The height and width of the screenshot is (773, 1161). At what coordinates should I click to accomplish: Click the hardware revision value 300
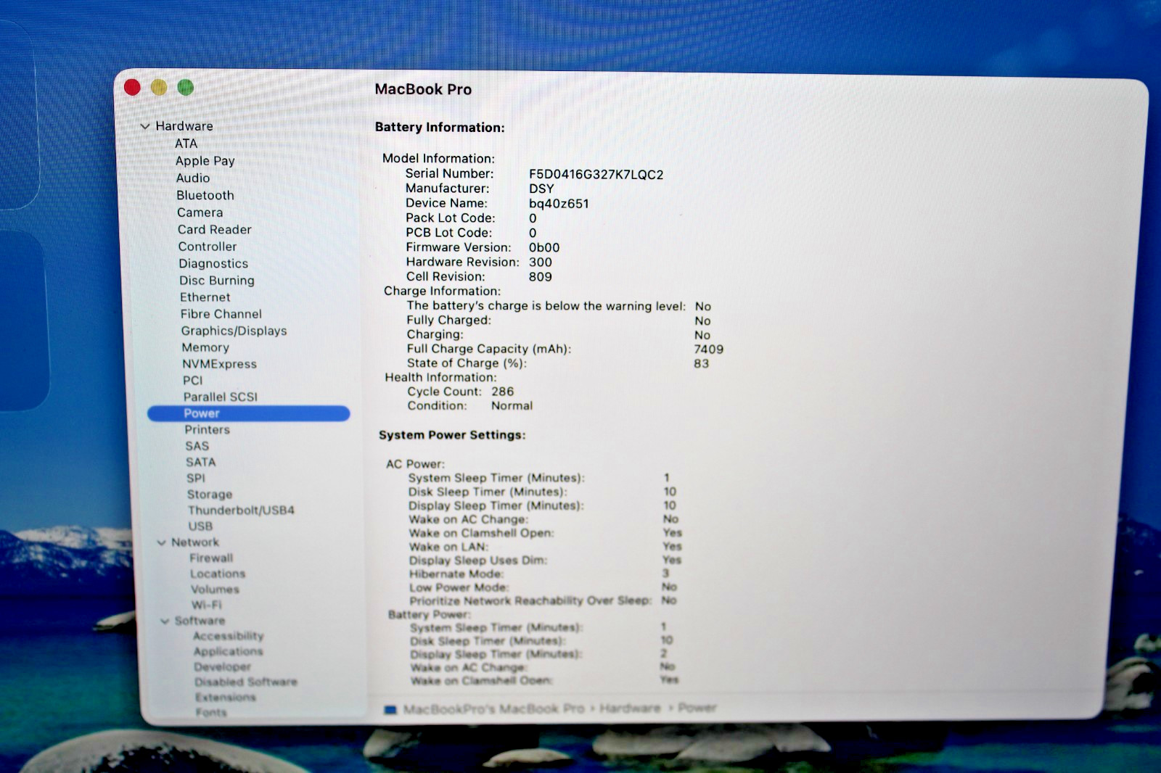pyautogui.click(x=541, y=262)
